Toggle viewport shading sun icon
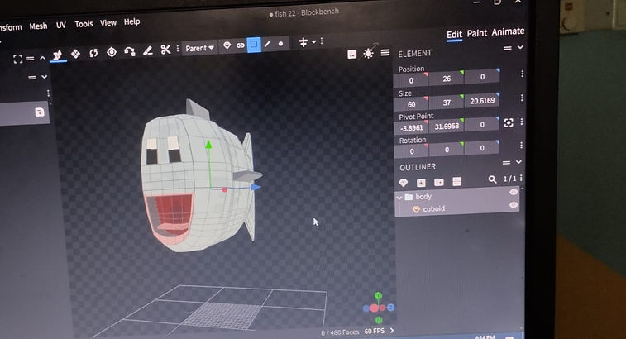Screen dimensions: 626x339 pos(368,53)
